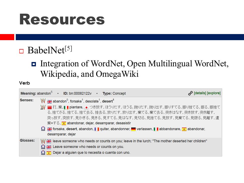Click the bold word 'desert' with superscript 1
This screenshot has width=244, height=183.
108,101
